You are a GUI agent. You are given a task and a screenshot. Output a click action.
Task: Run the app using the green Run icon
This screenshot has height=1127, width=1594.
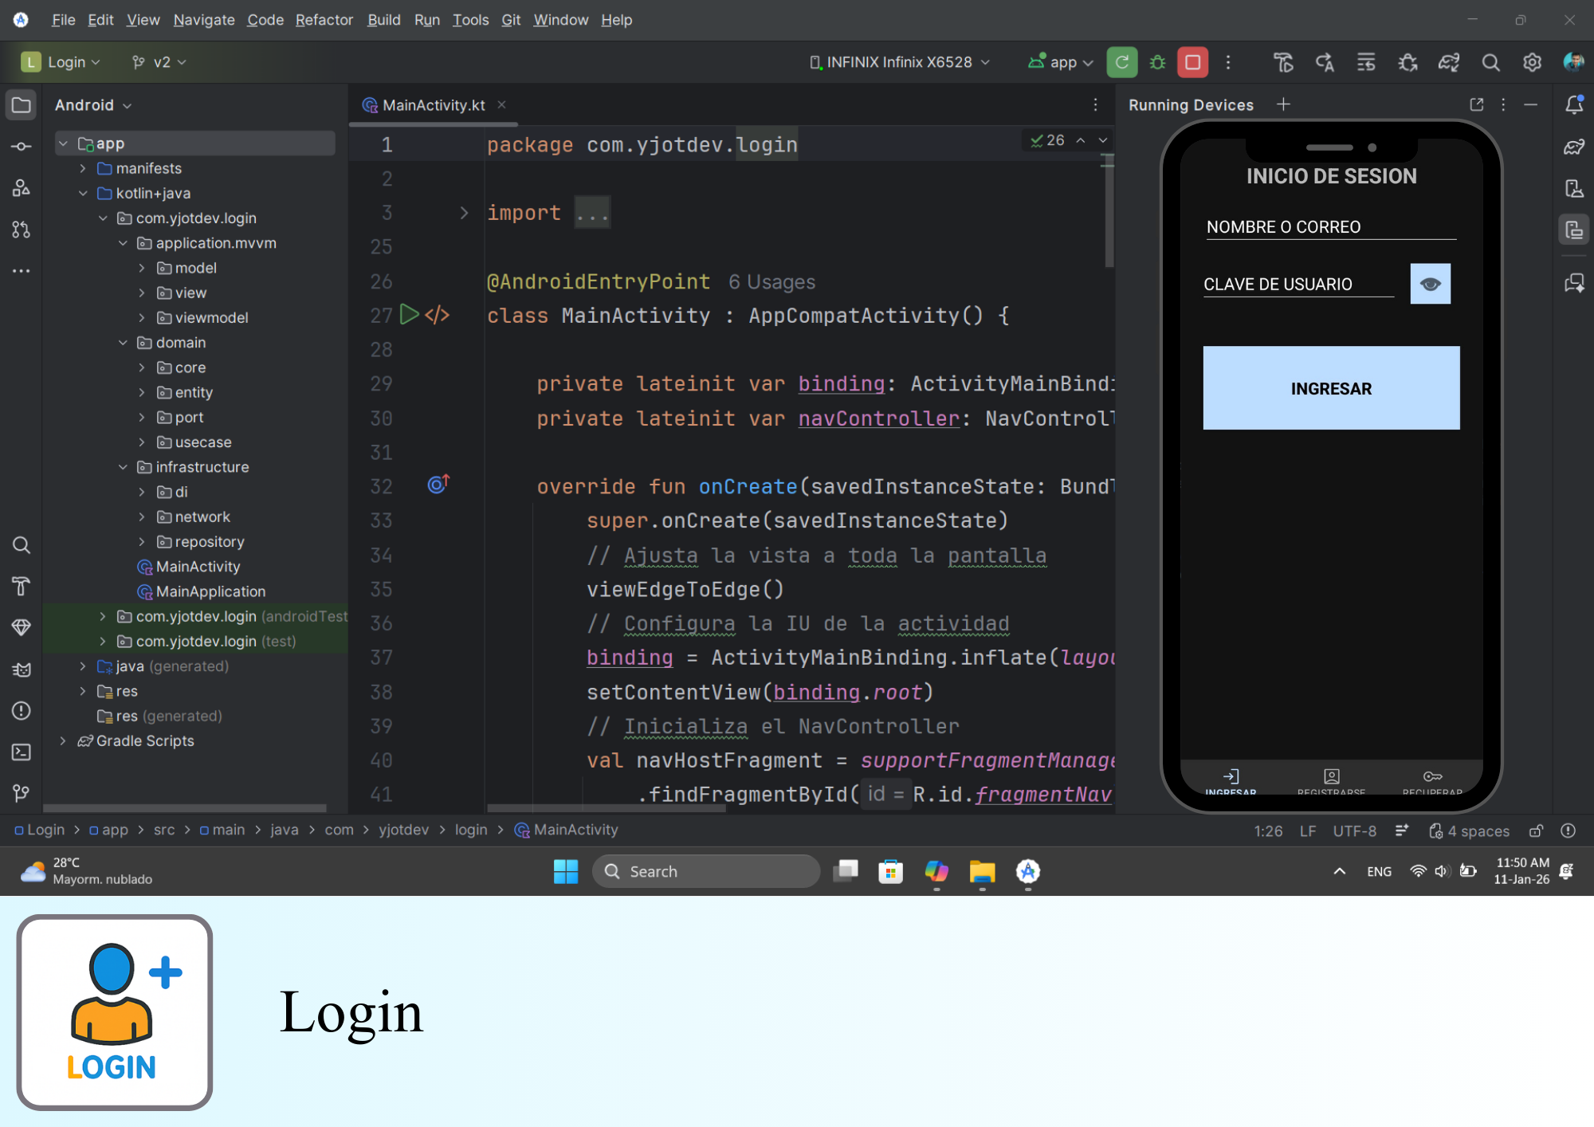pyautogui.click(x=1122, y=62)
